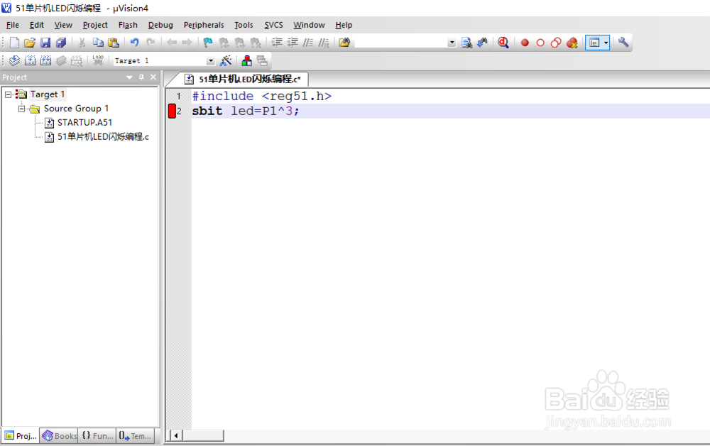Open the Window menu

(x=309, y=25)
